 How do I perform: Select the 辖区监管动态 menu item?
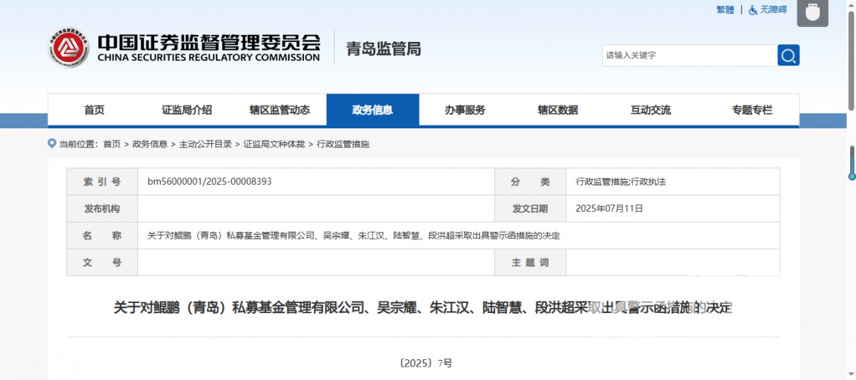(x=280, y=110)
